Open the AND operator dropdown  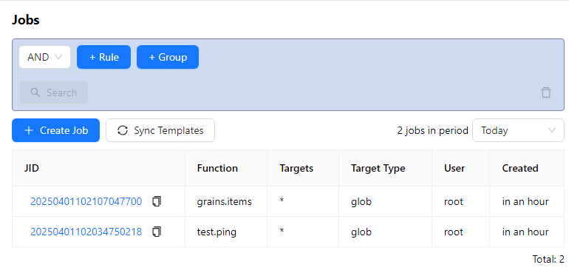44,57
